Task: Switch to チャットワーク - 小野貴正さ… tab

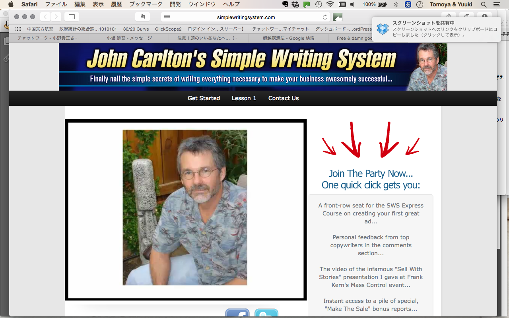Action: pos(49,38)
